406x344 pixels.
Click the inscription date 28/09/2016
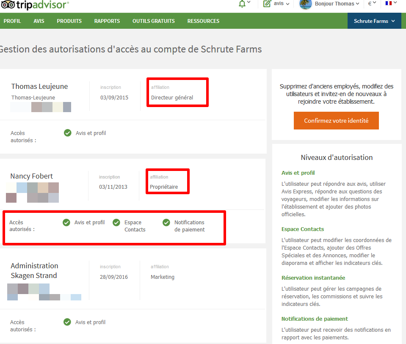pyautogui.click(x=113, y=277)
